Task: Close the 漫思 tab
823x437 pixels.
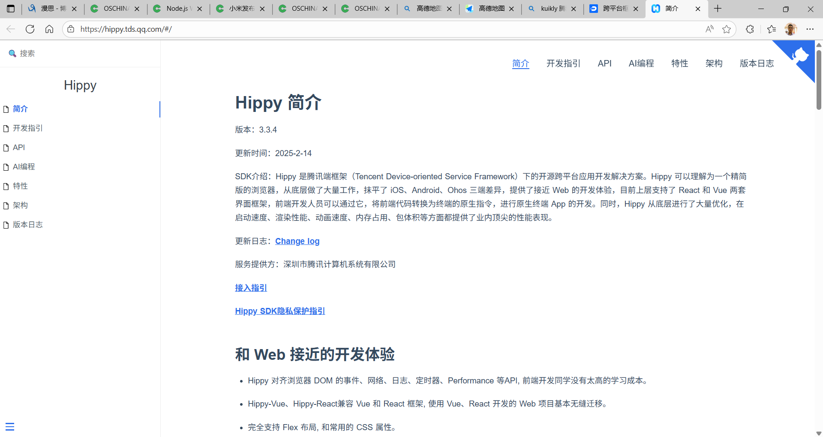Action: [74, 9]
